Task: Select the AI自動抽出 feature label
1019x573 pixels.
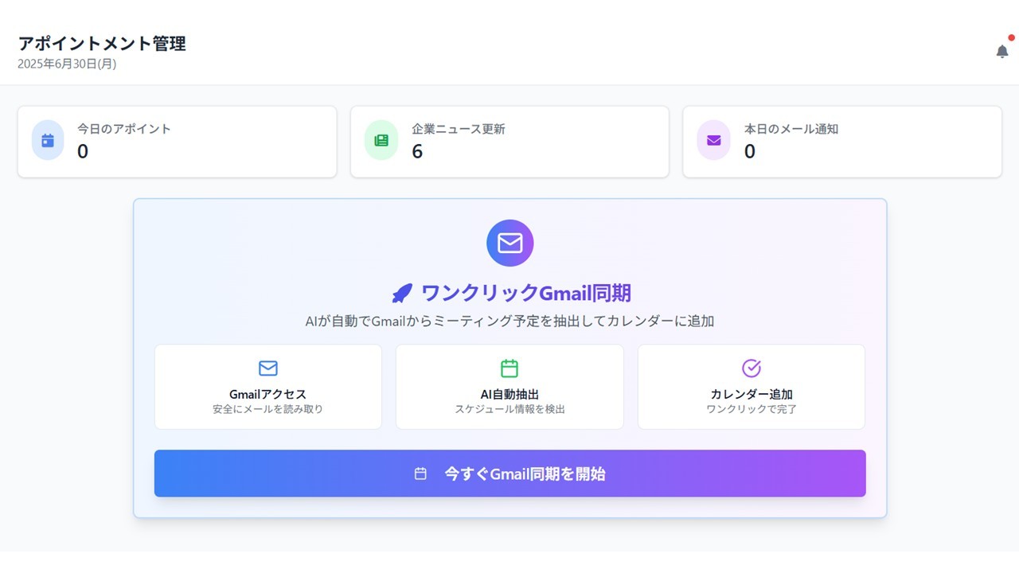Action: [509, 394]
